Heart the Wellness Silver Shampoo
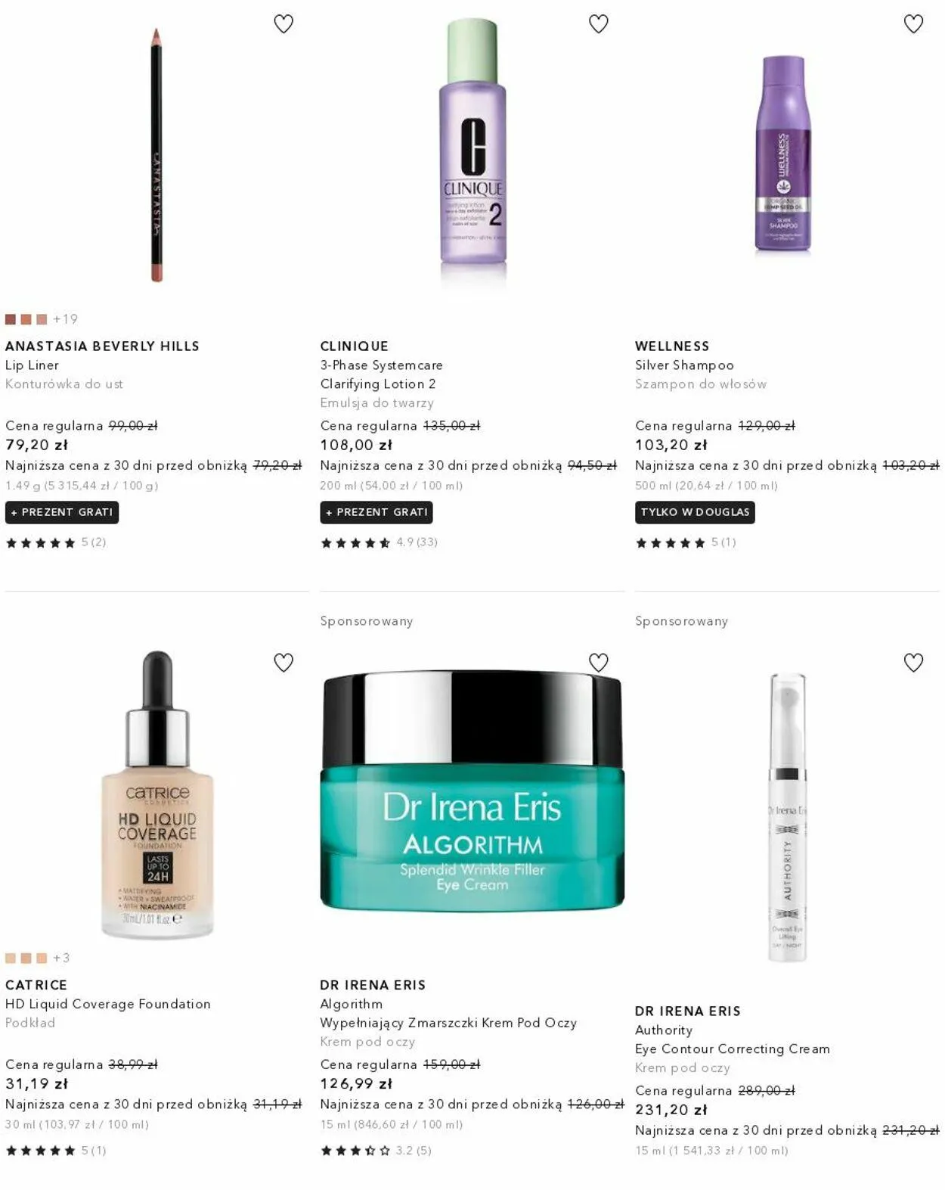945x1190 pixels. click(x=914, y=24)
